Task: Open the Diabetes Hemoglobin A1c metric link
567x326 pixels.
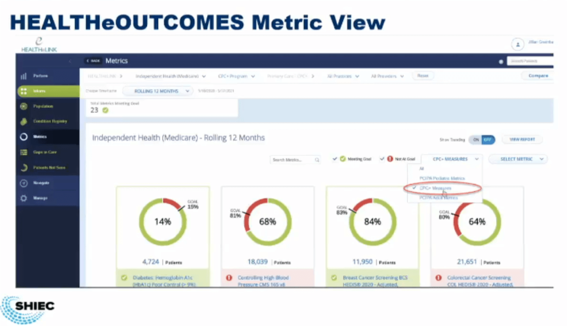Action: [164, 281]
